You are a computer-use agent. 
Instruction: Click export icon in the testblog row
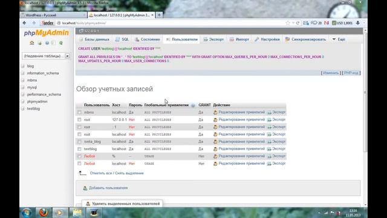point(269,149)
